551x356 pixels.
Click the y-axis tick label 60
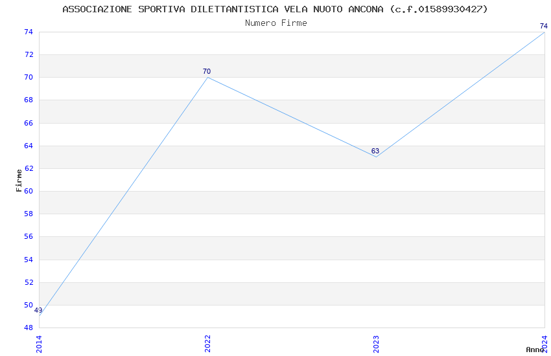(29, 191)
